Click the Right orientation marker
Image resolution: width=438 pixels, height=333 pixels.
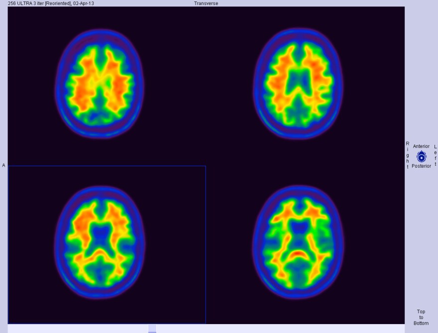point(408,155)
